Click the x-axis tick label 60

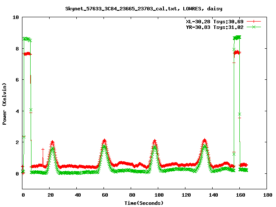[x=105, y=195]
